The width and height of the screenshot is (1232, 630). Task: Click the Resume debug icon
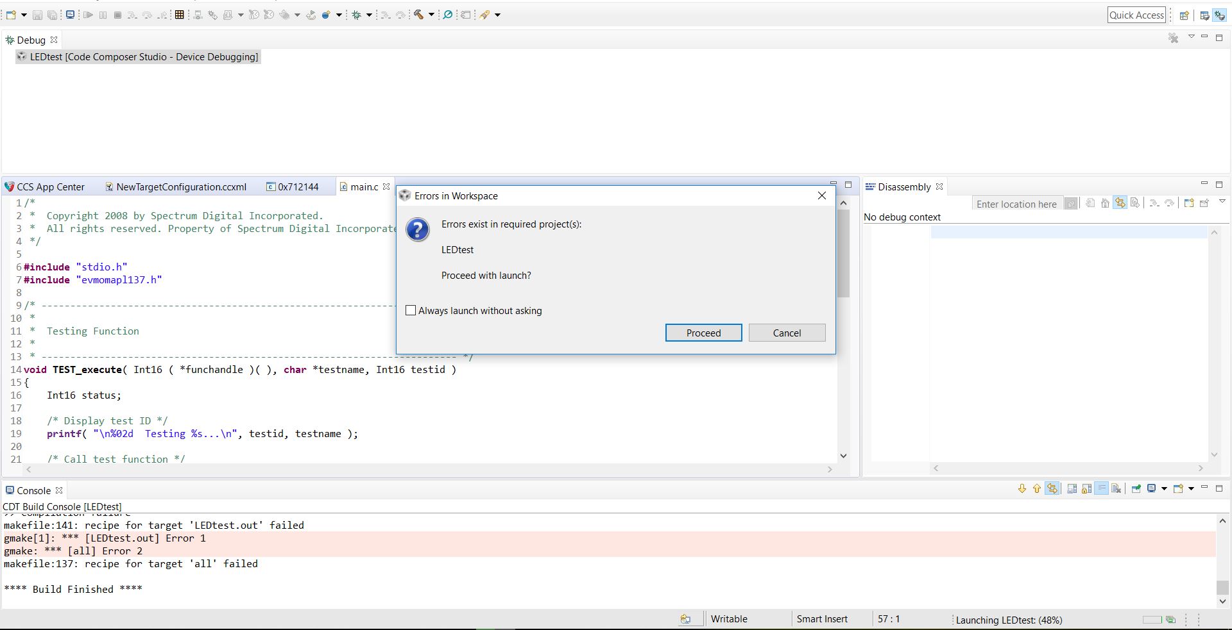tap(88, 15)
